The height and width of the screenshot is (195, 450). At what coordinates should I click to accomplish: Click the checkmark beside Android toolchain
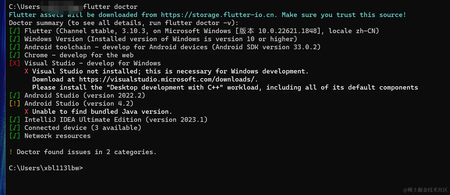pyautogui.click(x=14, y=47)
